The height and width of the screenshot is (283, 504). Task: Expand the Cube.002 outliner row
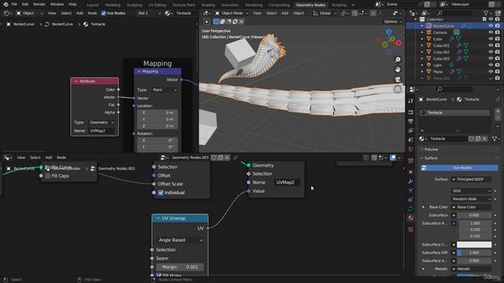coord(422,52)
